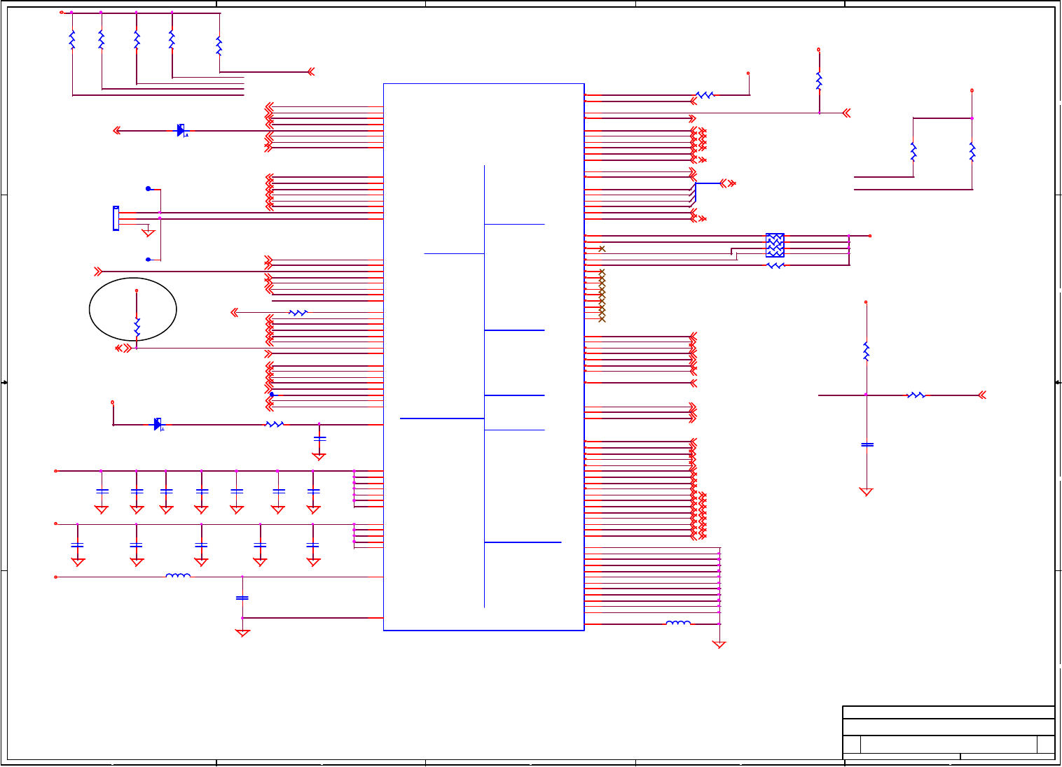The width and height of the screenshot is (1062, 767).
Task: Click the blue test point below the left header connector
Action: click(148, 260)
